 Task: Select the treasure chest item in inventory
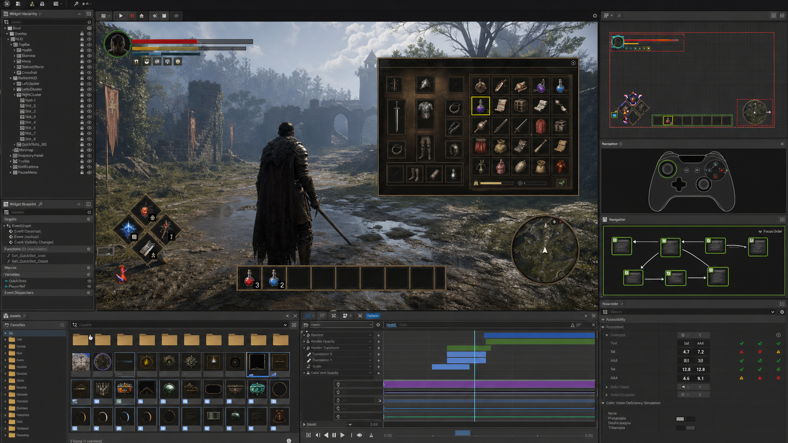(521, 106)
